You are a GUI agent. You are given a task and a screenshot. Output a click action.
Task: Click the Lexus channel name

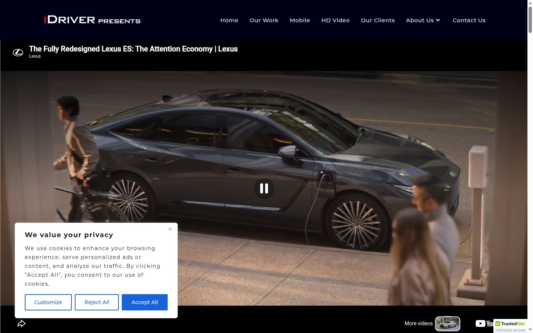click(x=35, y=56)
